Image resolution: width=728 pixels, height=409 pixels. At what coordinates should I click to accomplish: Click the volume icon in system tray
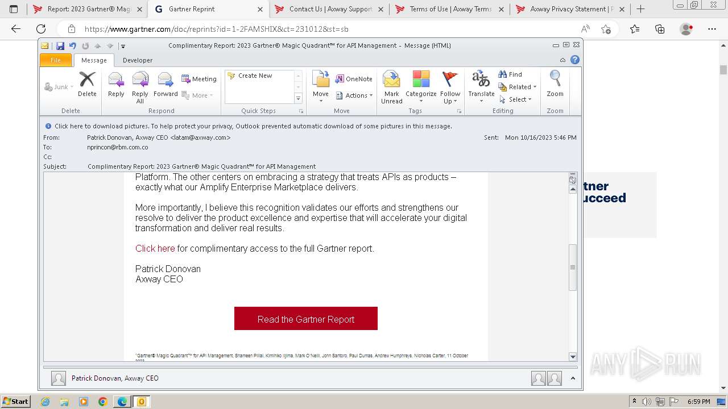tap(647, 402)
